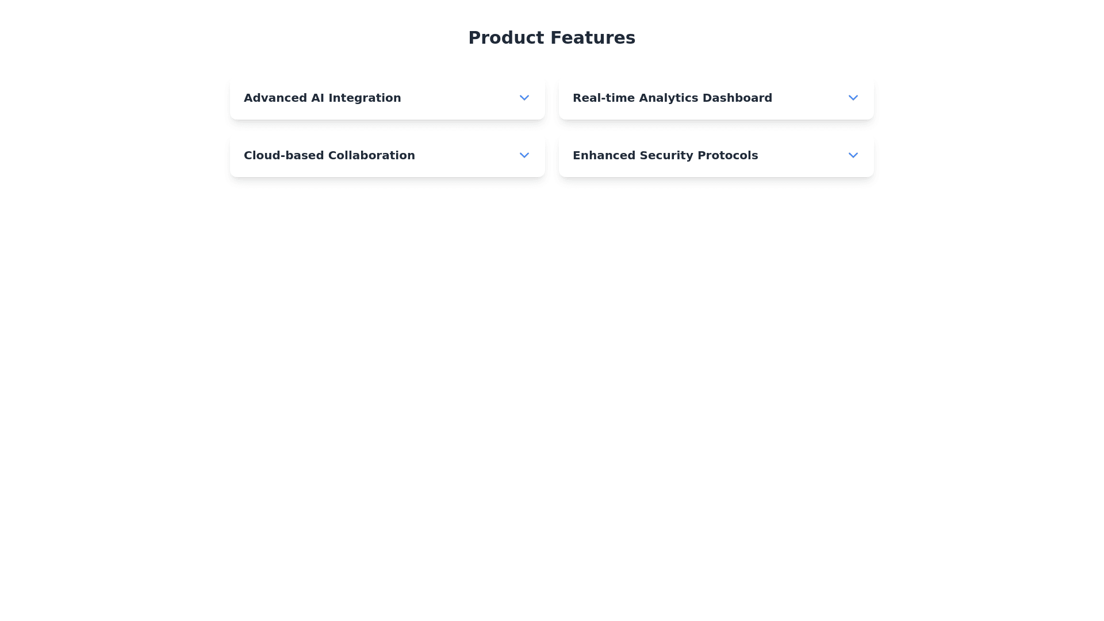Click the chevron icon beside Advanced AI Integration
Viewport: 1104px width, 621px height.
524,98
